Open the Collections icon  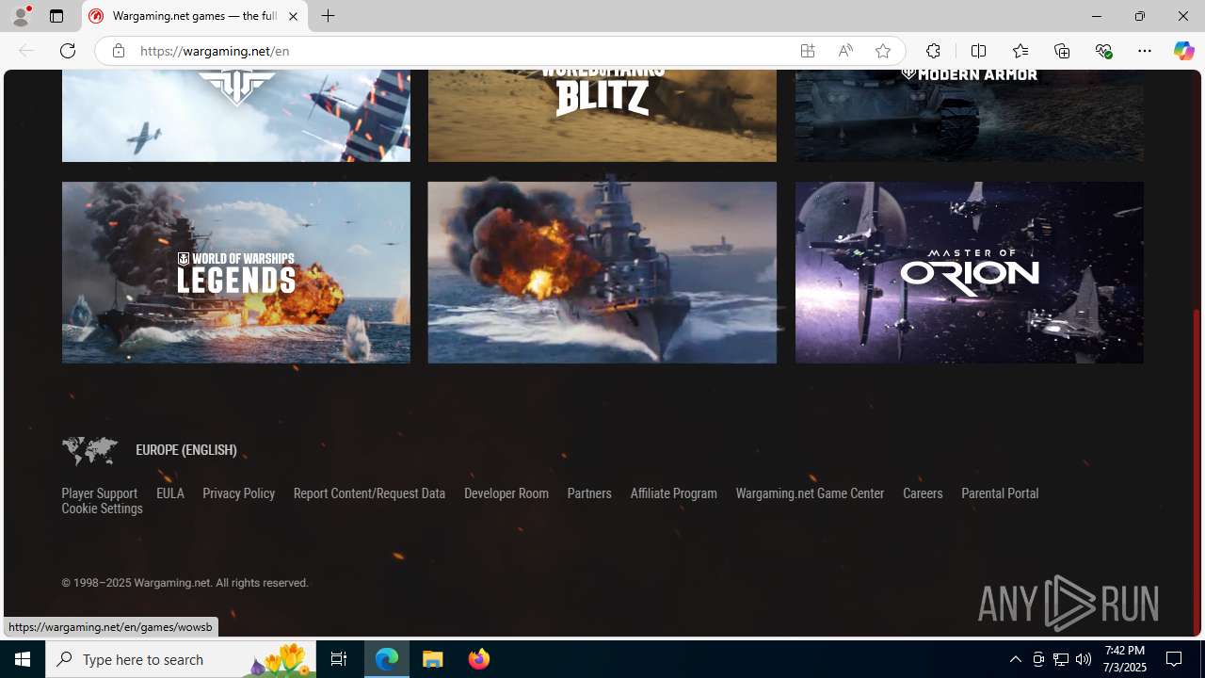click(1062, 51)
